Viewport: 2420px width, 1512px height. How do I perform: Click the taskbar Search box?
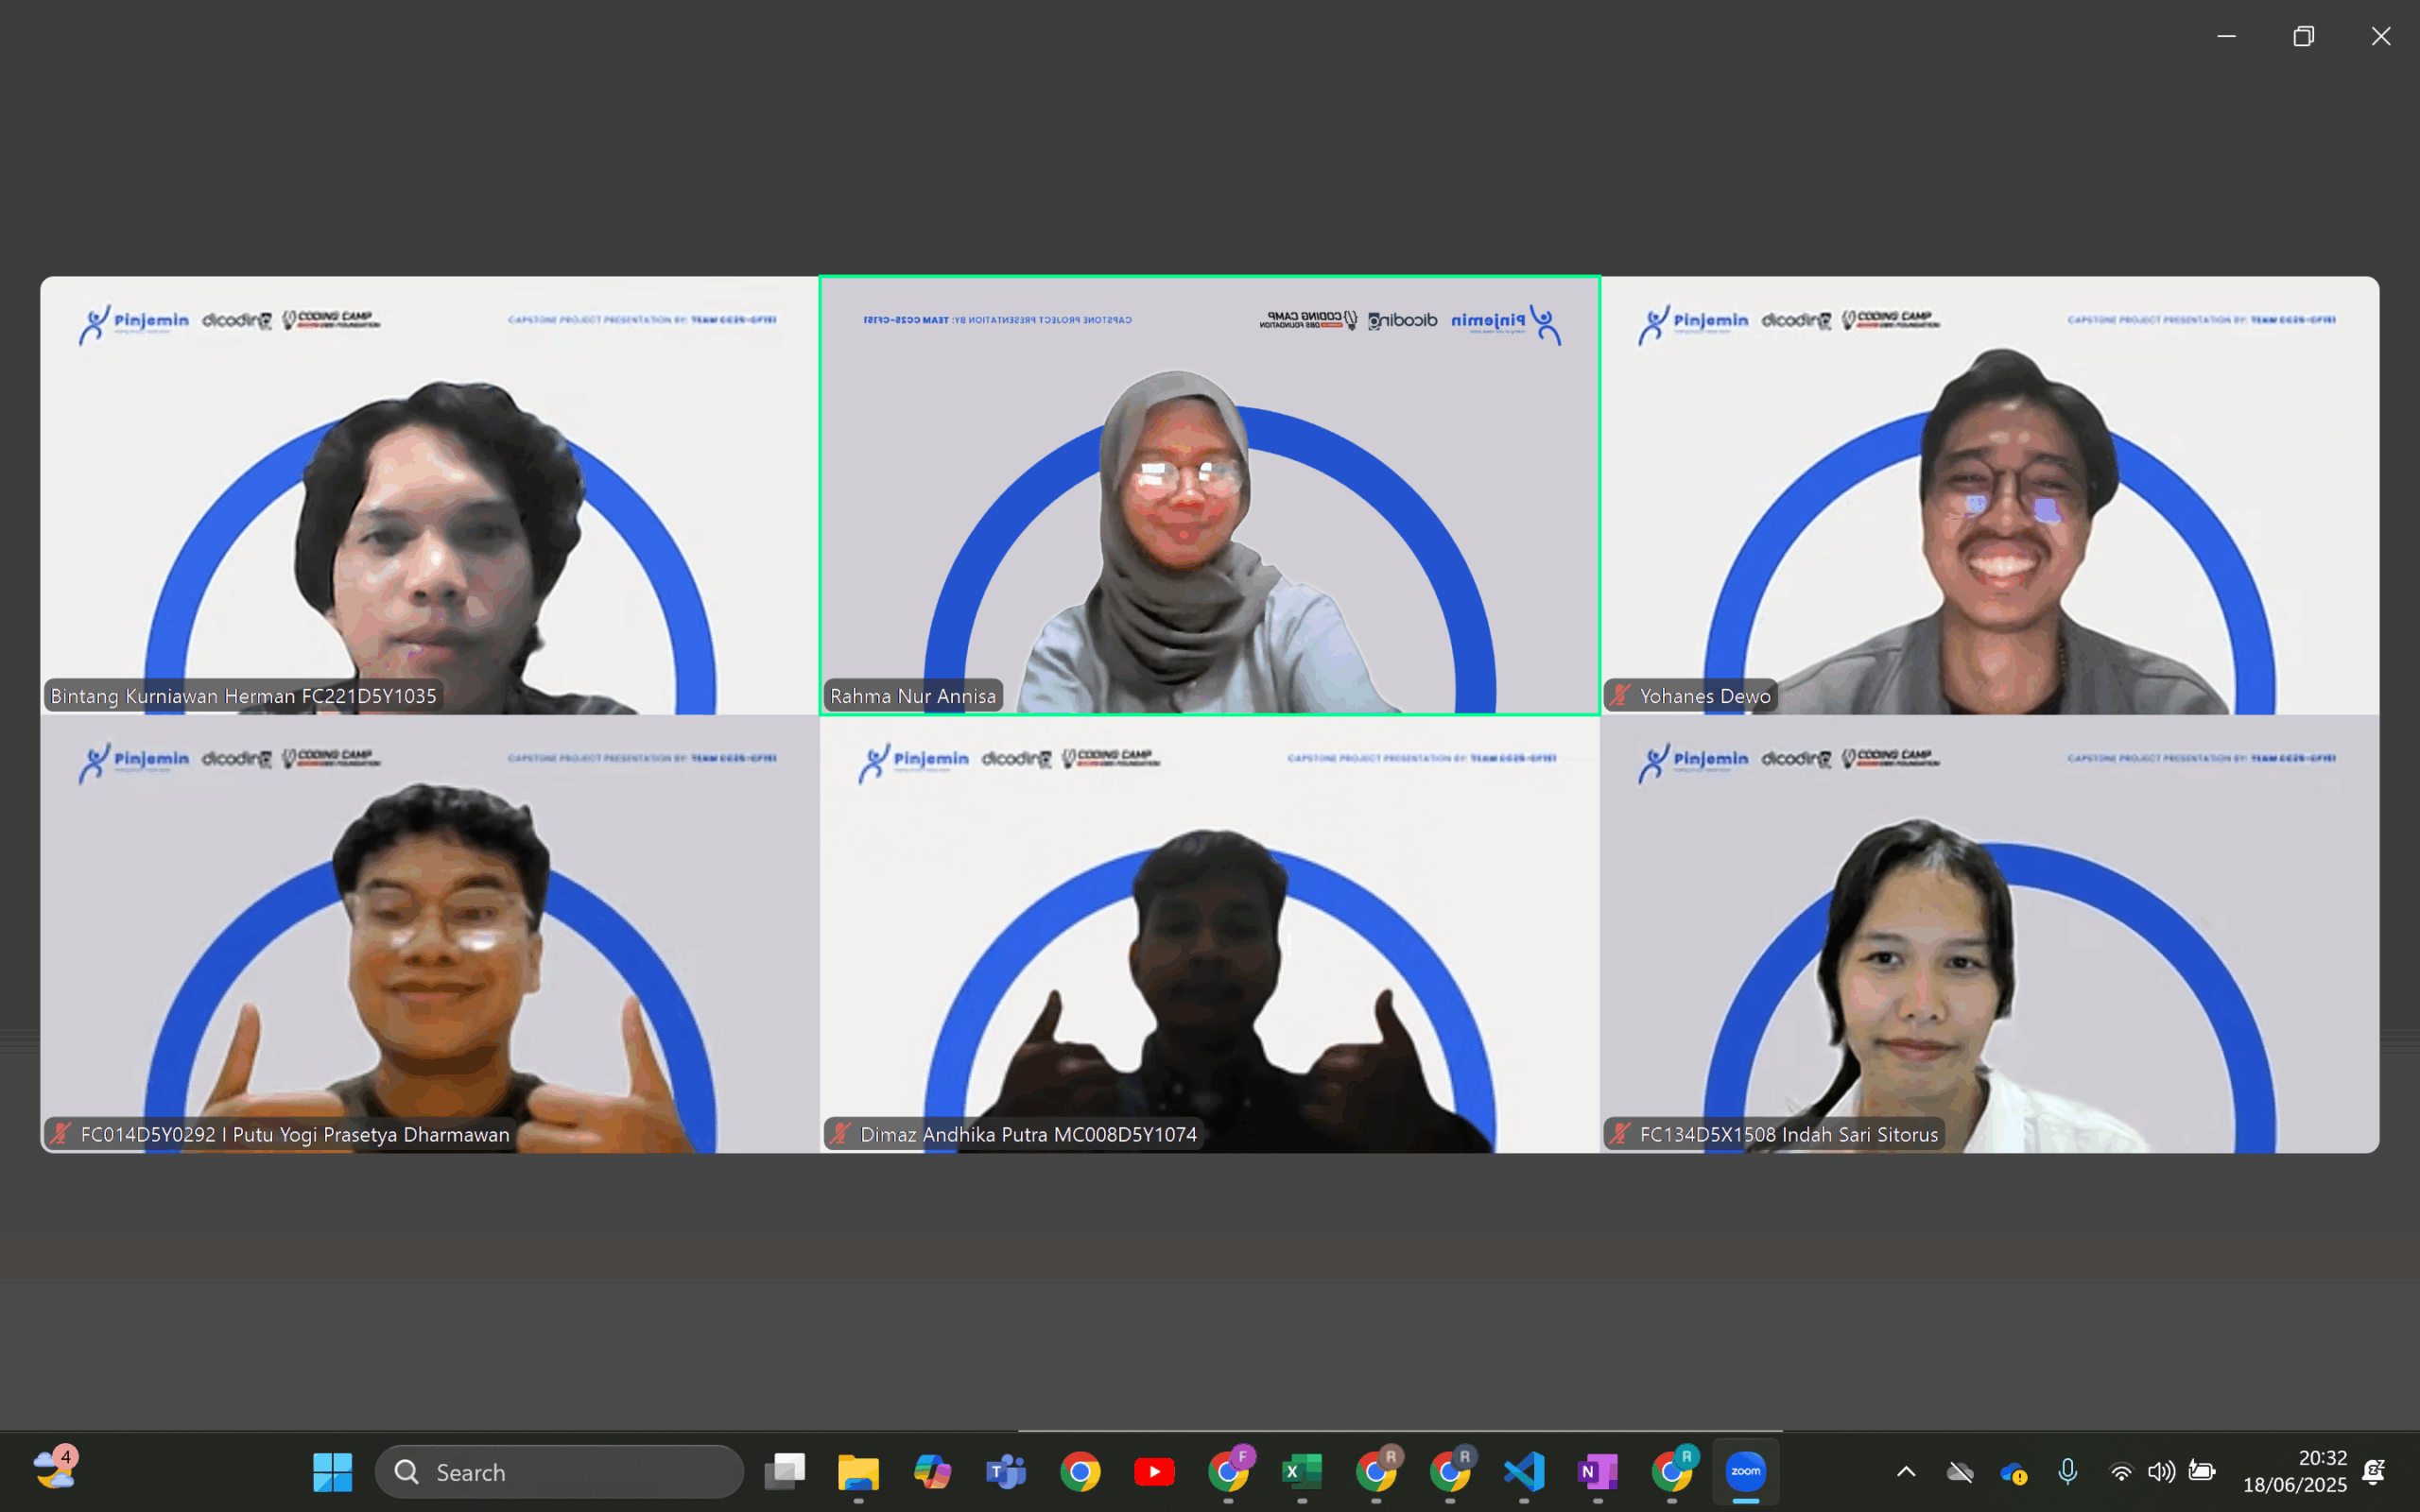tap(560, 1471)
